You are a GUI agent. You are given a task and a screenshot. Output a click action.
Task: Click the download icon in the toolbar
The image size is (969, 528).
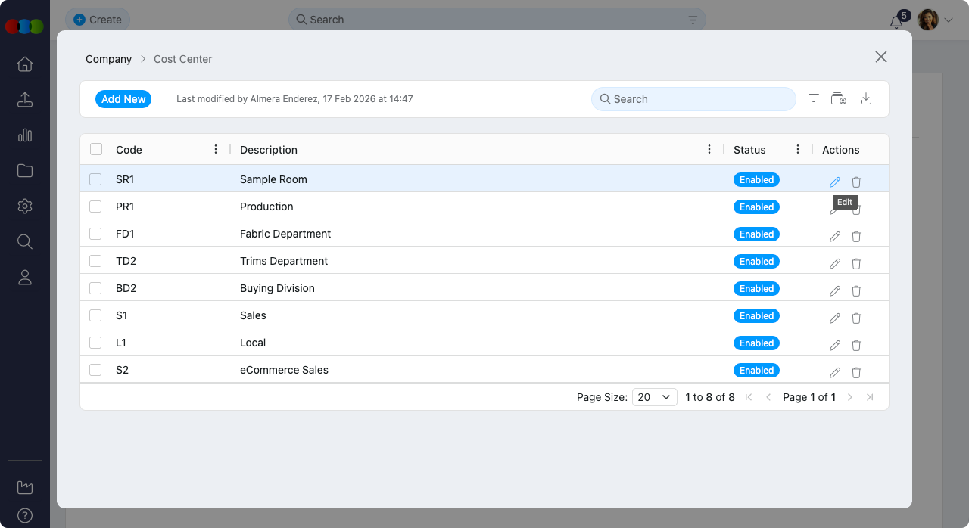866,99
